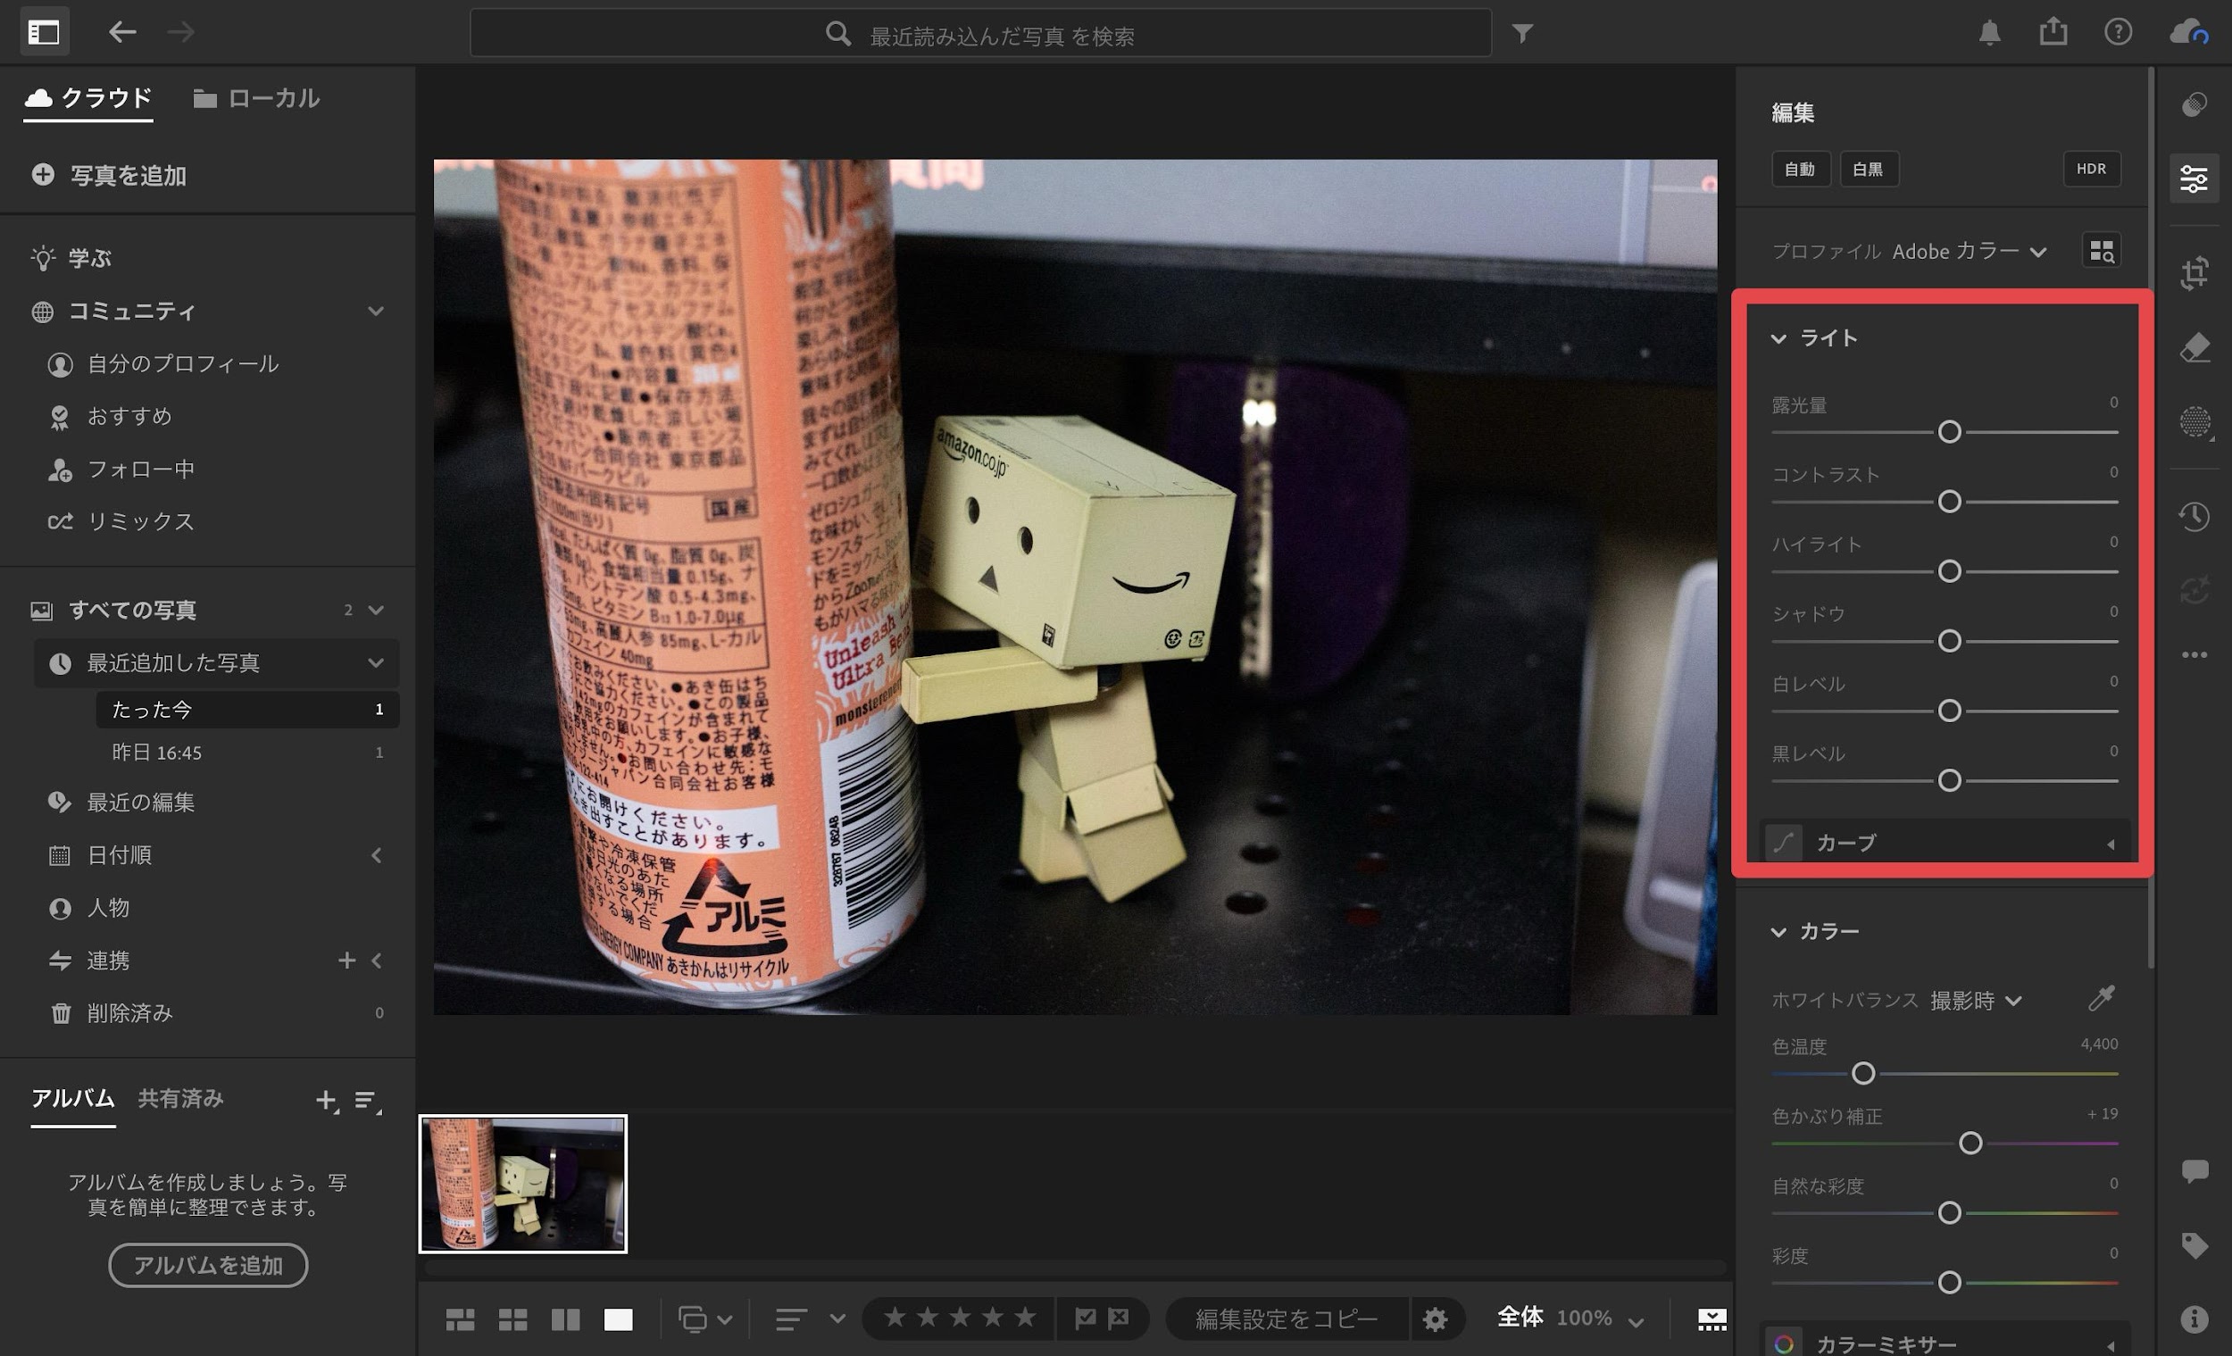The width and height of the screenshot is (2232, 1356).
Task: Open copy settings gear icon
Action: [1434, 1319]
